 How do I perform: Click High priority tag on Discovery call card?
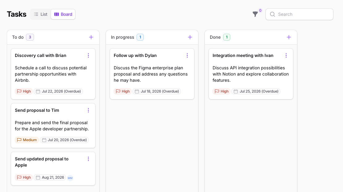[x=23, y=91]
